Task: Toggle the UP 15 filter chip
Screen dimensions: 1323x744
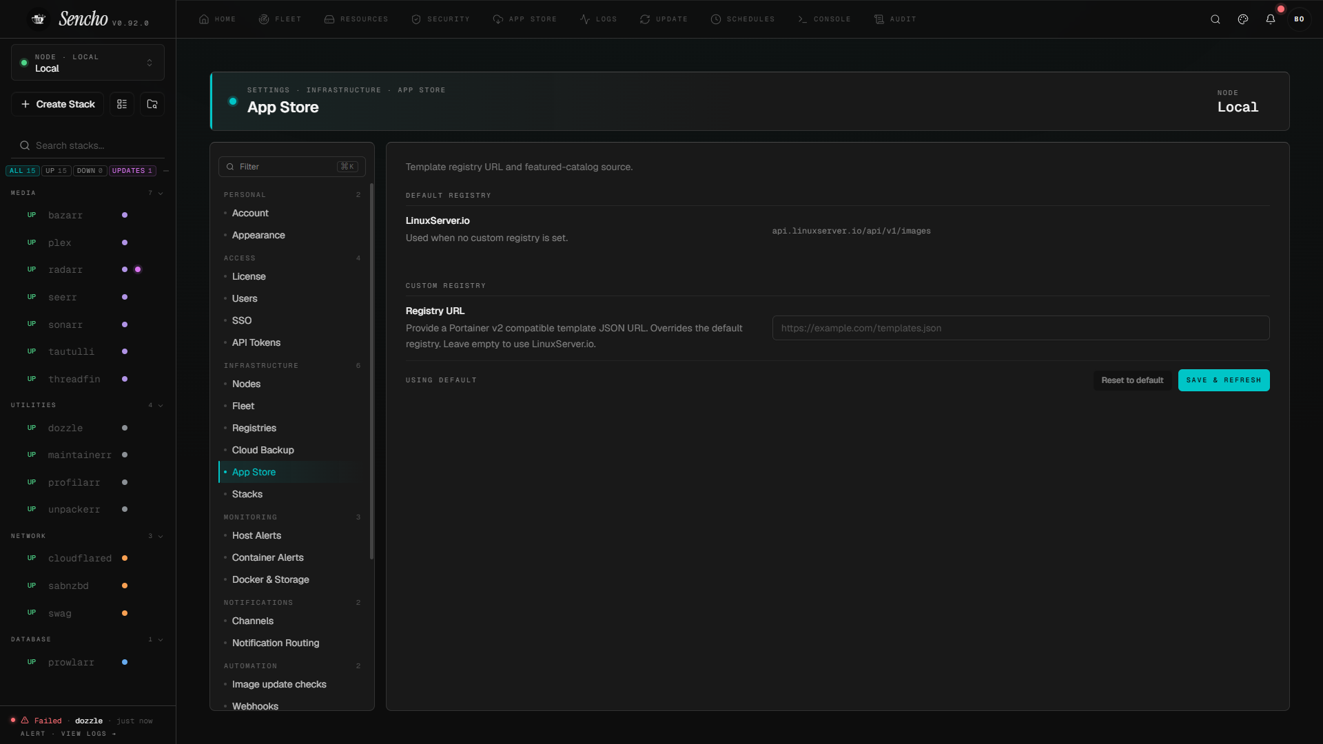Action: tap(57, 171)
